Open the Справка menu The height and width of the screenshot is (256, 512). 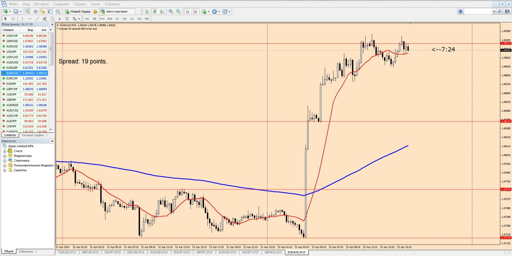click(x=112, y=4)
